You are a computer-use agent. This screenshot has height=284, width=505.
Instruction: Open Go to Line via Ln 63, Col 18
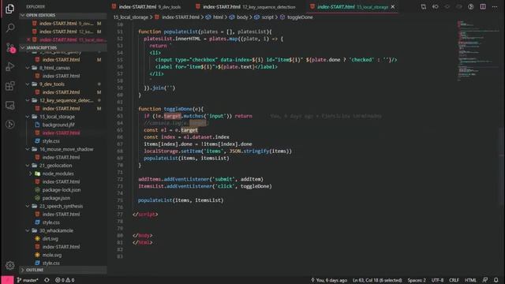point(377,280)
